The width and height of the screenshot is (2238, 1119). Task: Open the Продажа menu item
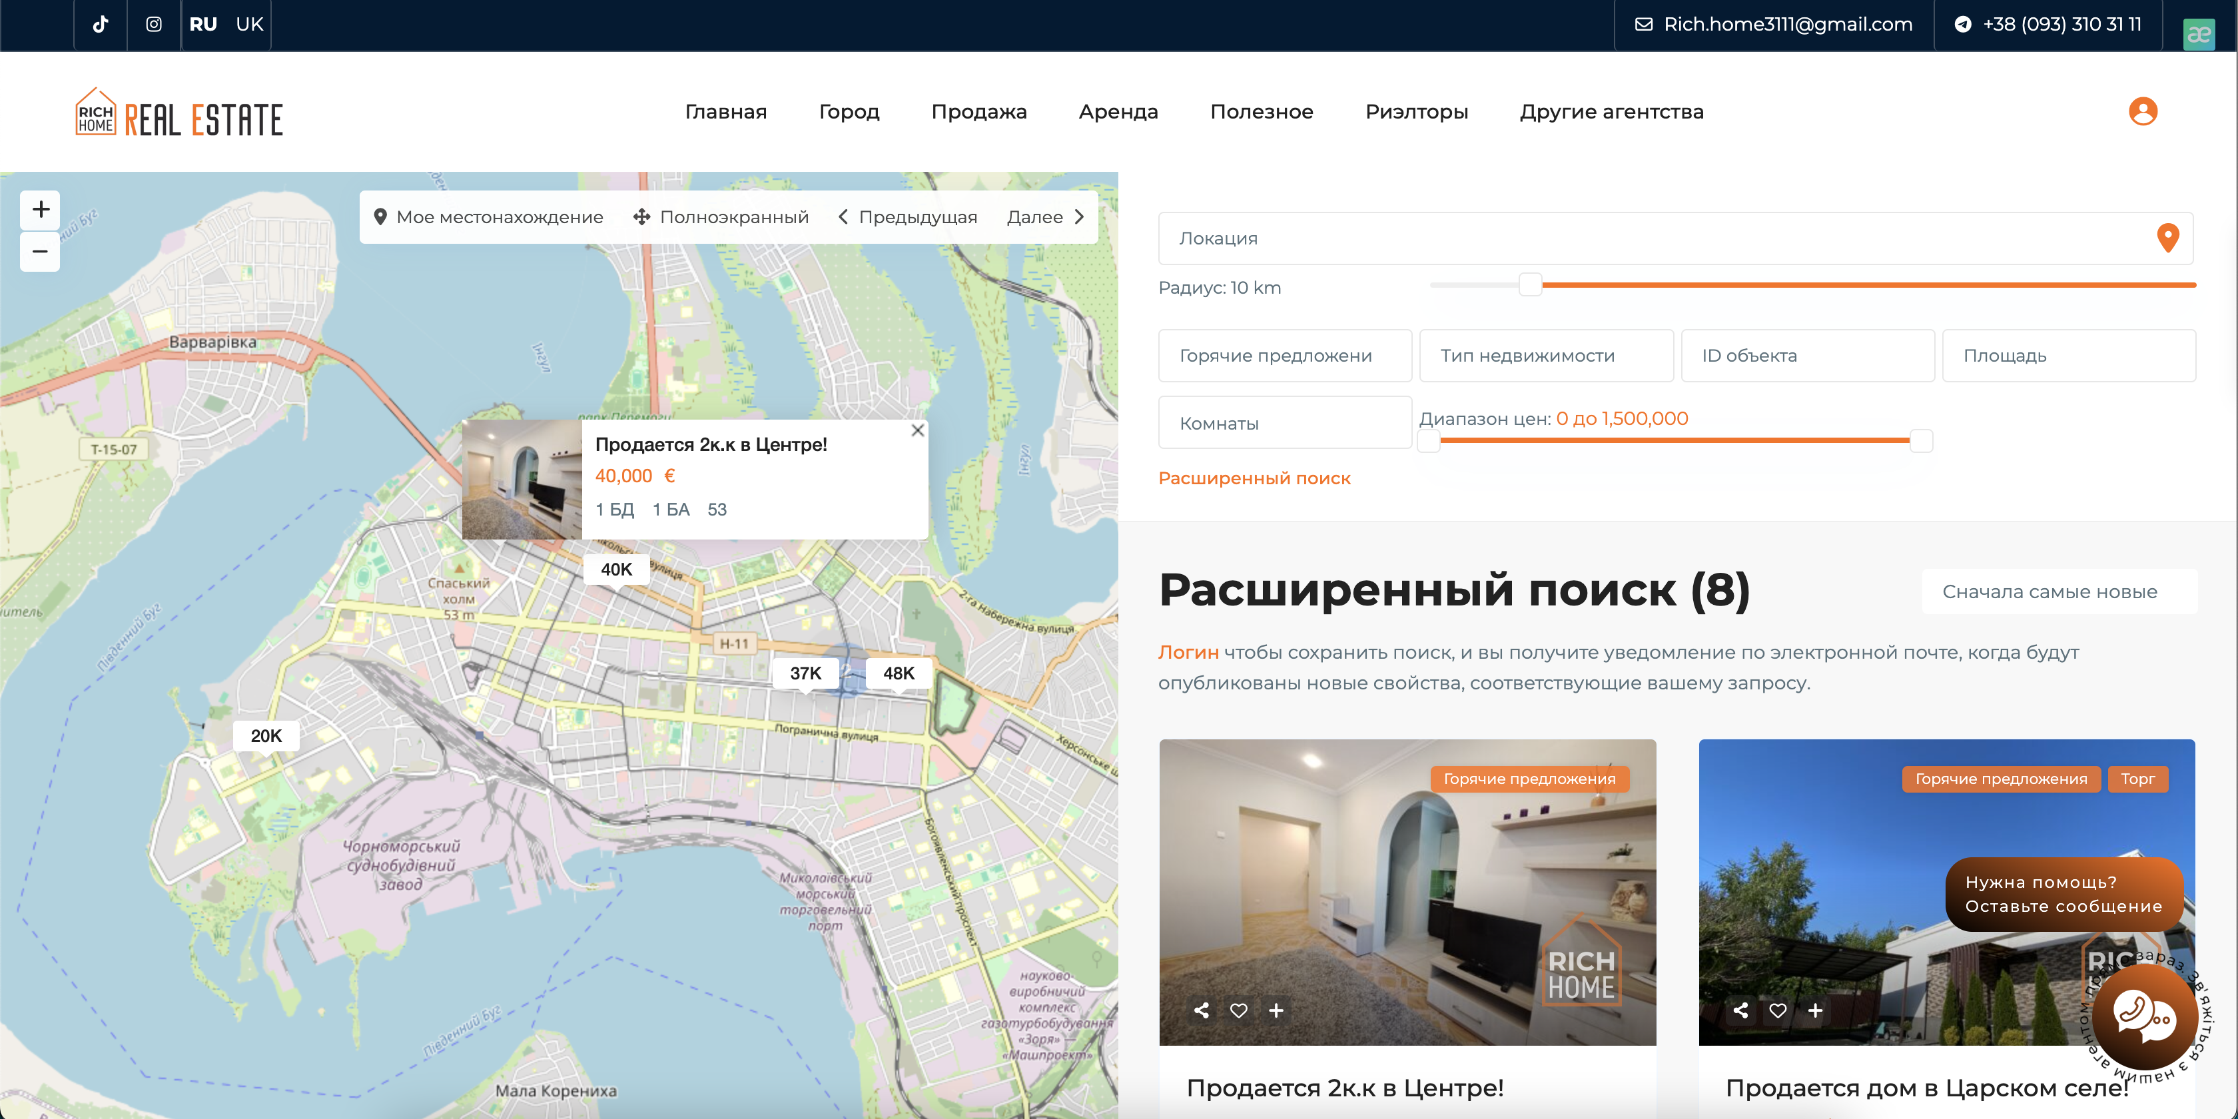(x=978, y=112)
